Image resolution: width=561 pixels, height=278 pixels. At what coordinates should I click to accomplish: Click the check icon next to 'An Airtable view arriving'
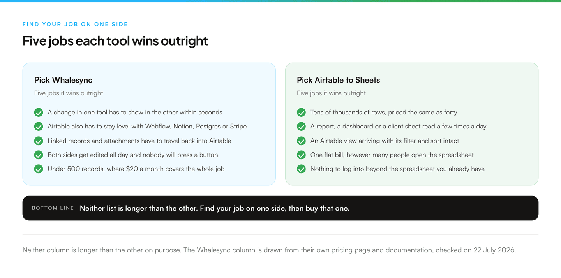pyautogui.click(x=301, y=141)
